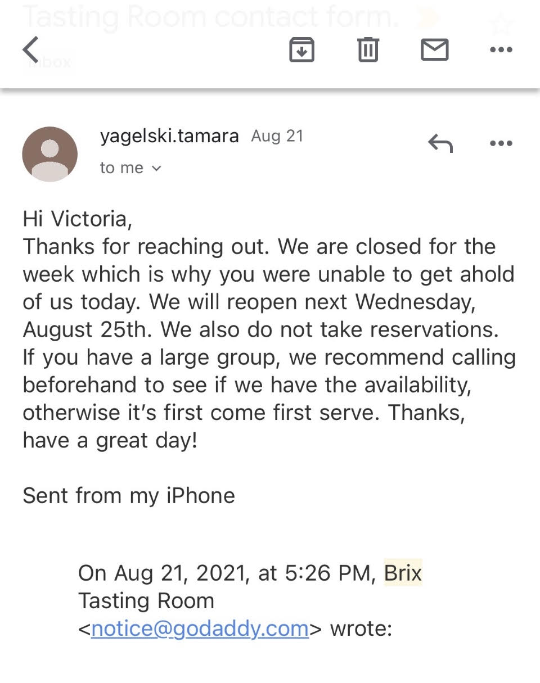This screenshot has width=540, height=683.
Task: Open more options for the yagelski.tamara message
Action: point(501,144)
